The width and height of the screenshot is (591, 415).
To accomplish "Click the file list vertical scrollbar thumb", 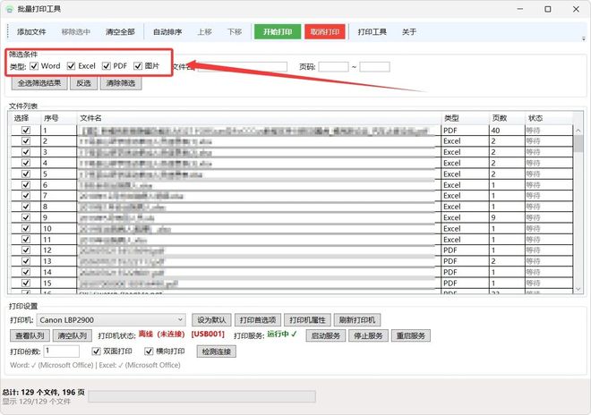I will [578, 143].
